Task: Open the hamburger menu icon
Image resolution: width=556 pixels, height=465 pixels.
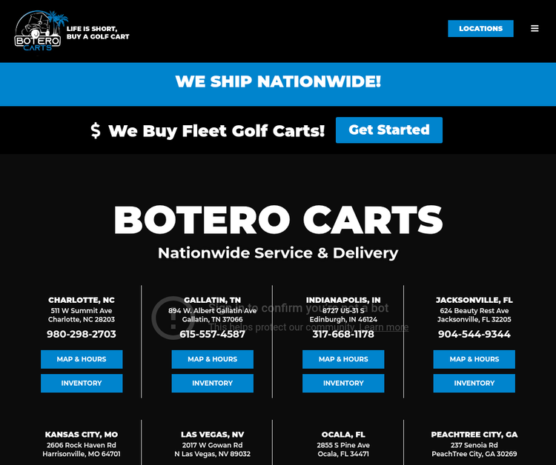Action: tap(535, 28)
